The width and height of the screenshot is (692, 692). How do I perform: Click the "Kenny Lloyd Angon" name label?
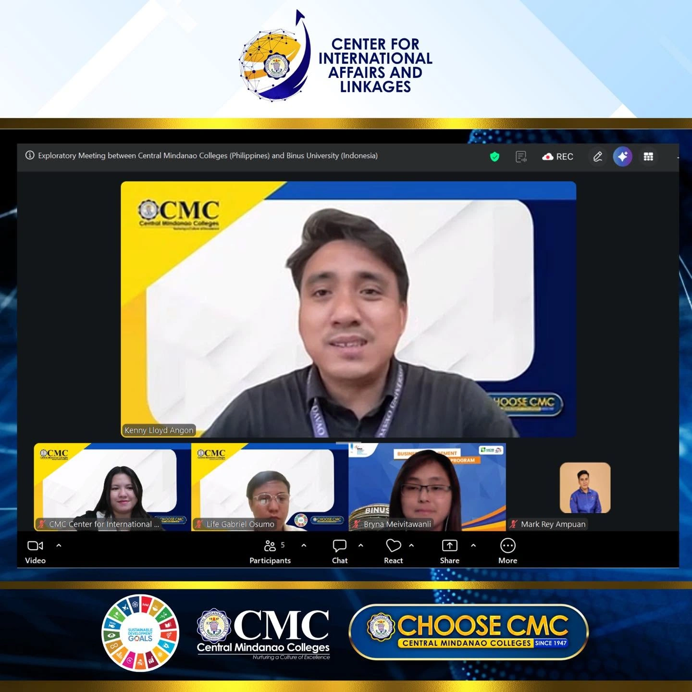(159, 430)
